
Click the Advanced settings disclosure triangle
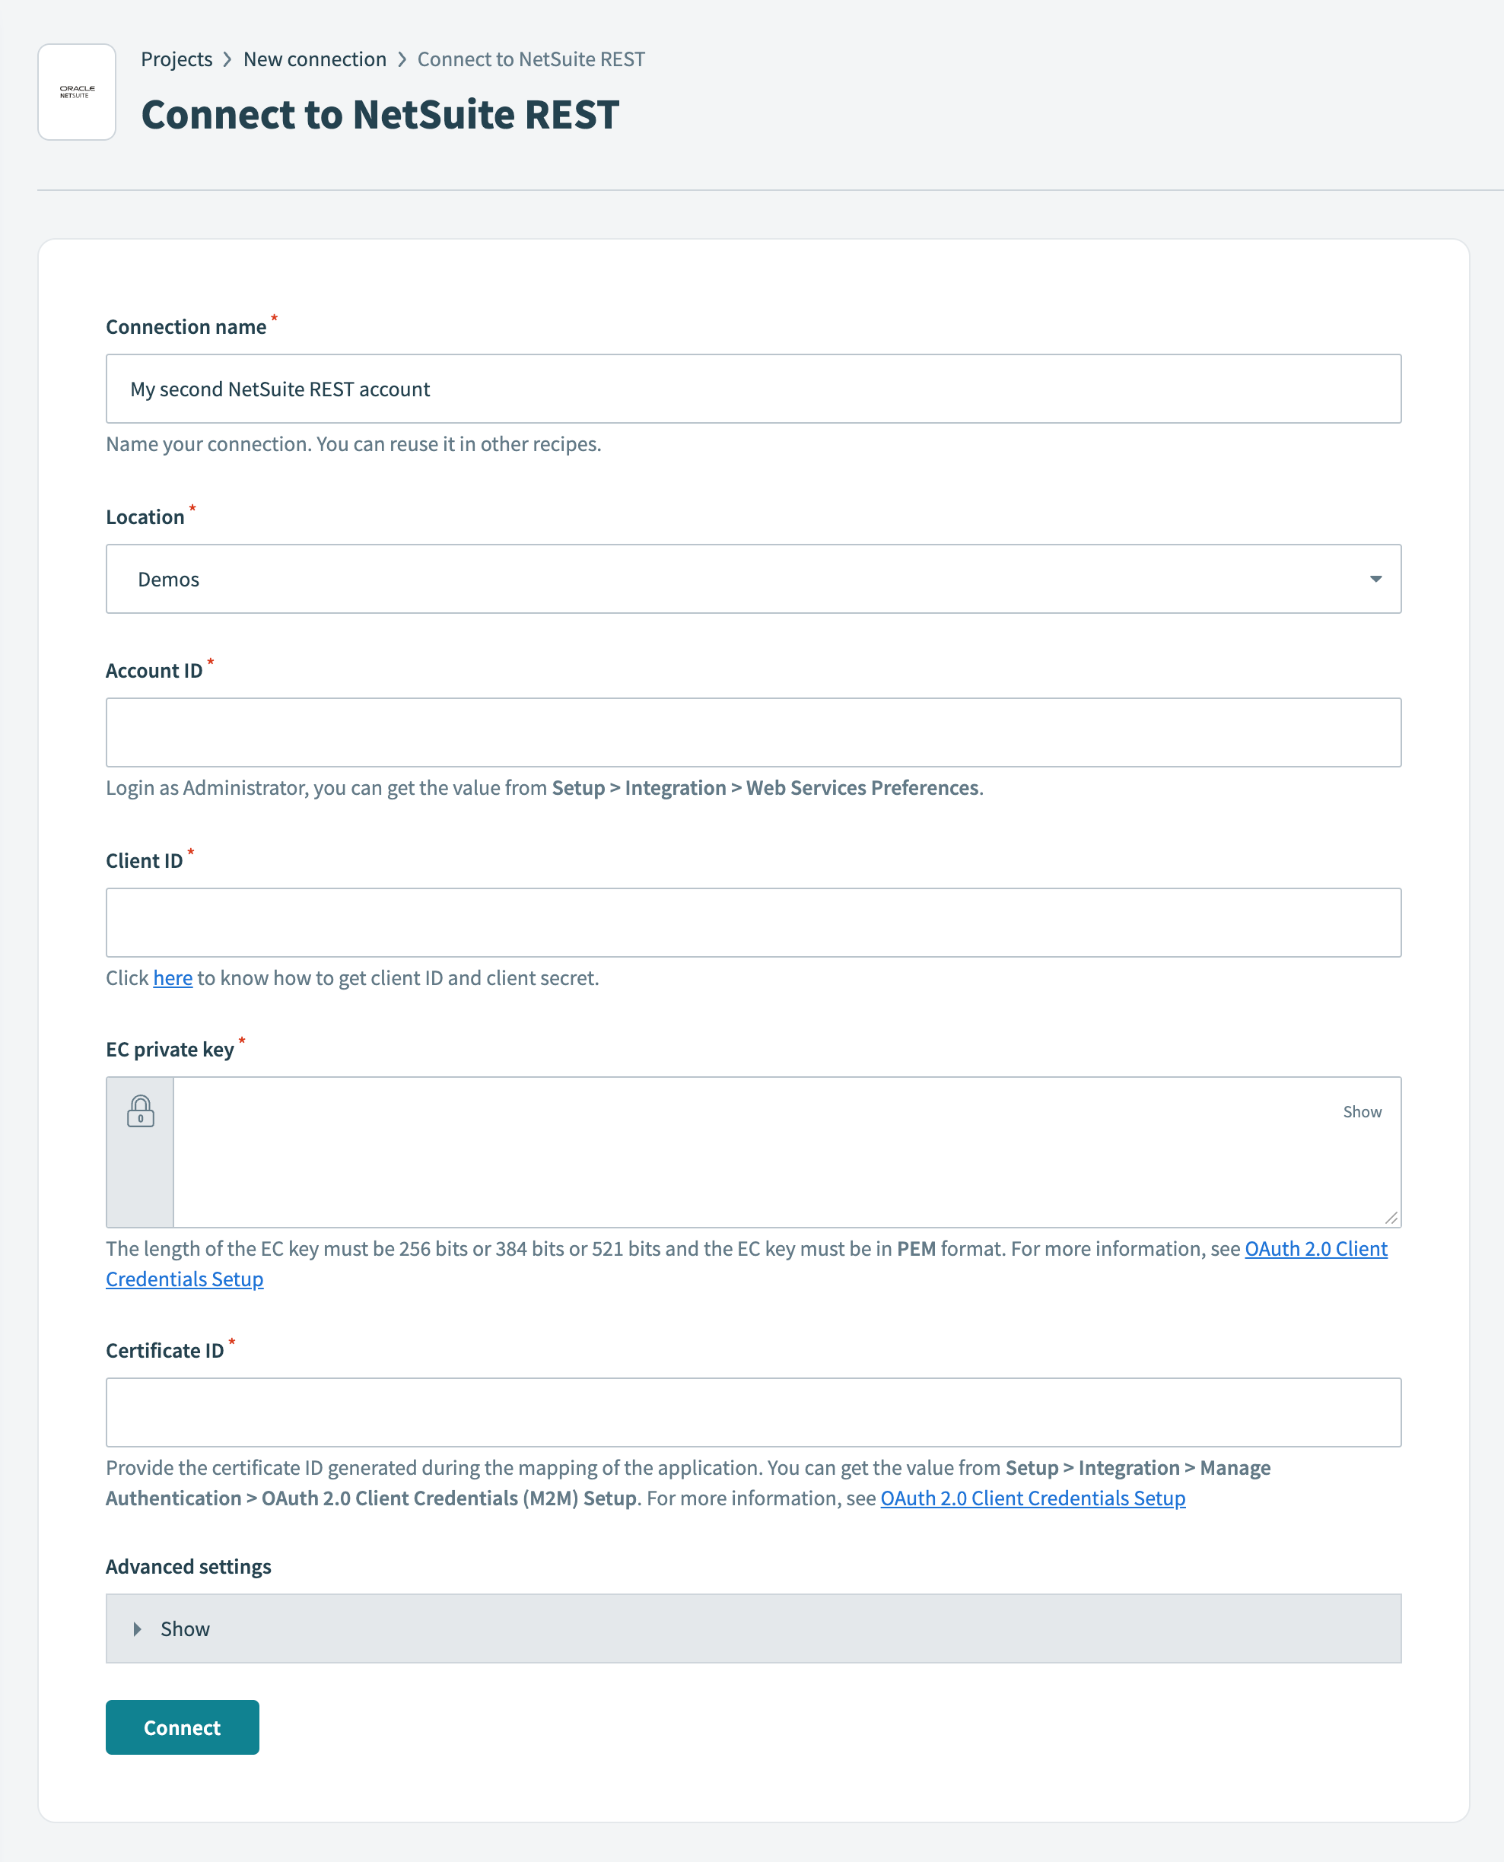pyautogui.click(x=137, y=1629)
